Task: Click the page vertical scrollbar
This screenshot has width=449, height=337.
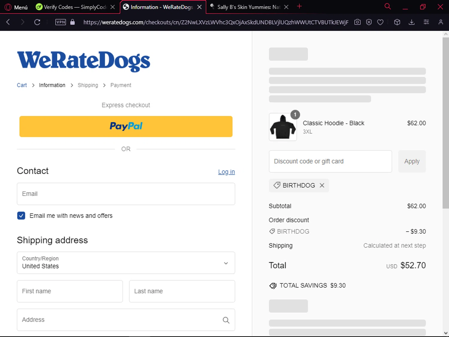Action: [446, 123]
